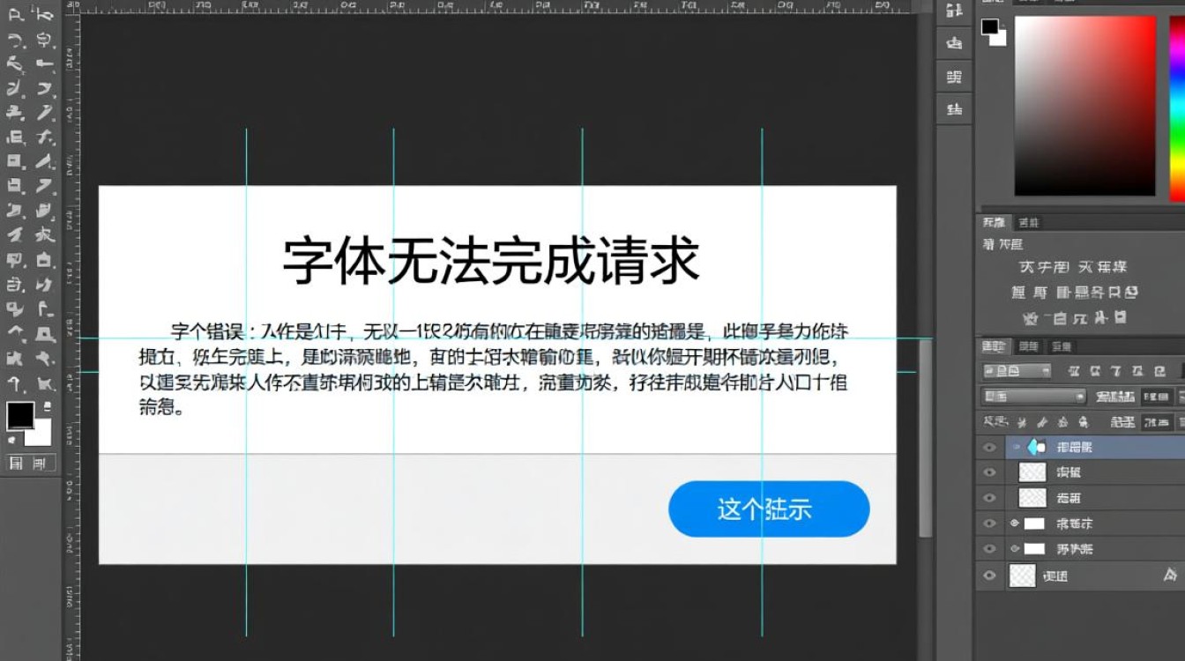Click the blue "这个提示" button in the dialog

point(769,509)
